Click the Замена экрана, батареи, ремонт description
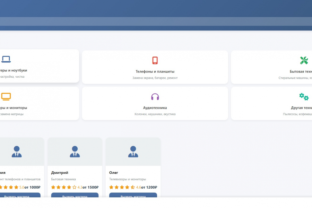 [155, 78]
